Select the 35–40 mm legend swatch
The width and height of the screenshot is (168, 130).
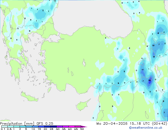point(65,127)
